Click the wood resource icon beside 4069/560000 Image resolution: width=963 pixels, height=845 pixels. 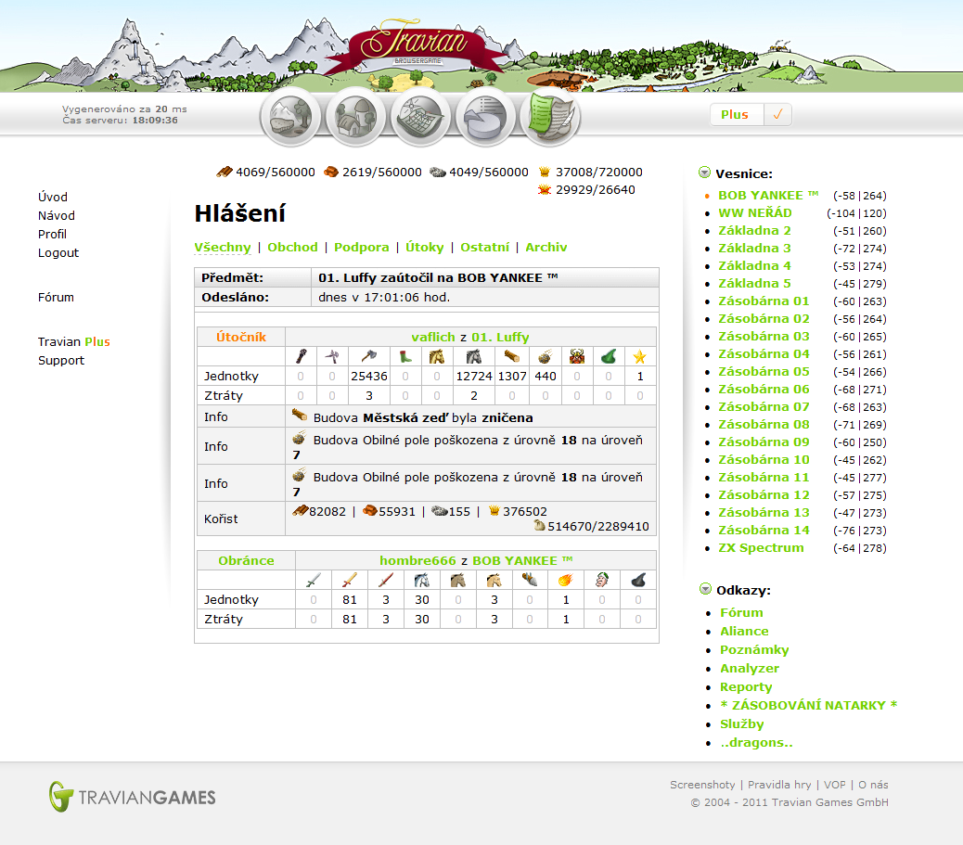[x=225, y=172]
